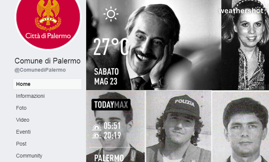Viewport: 269px width, 162px height.
Task: Click the weathershot watermark logo
Action: 241,11
